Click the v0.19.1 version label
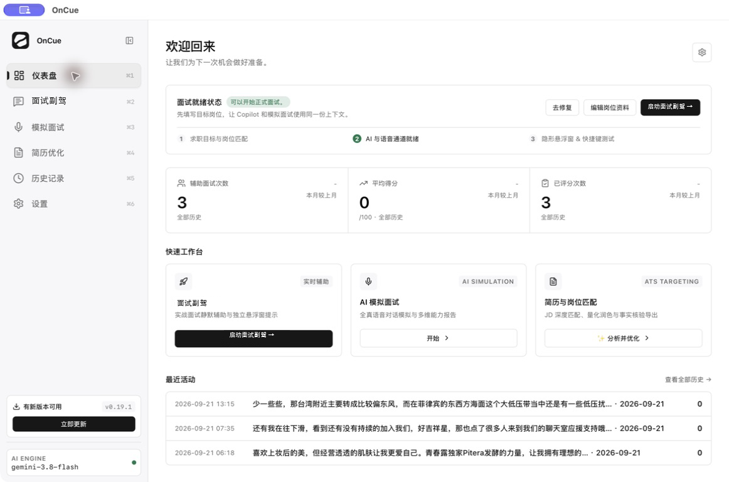Screen dimensions: 729x482 (x=119, y=407)
